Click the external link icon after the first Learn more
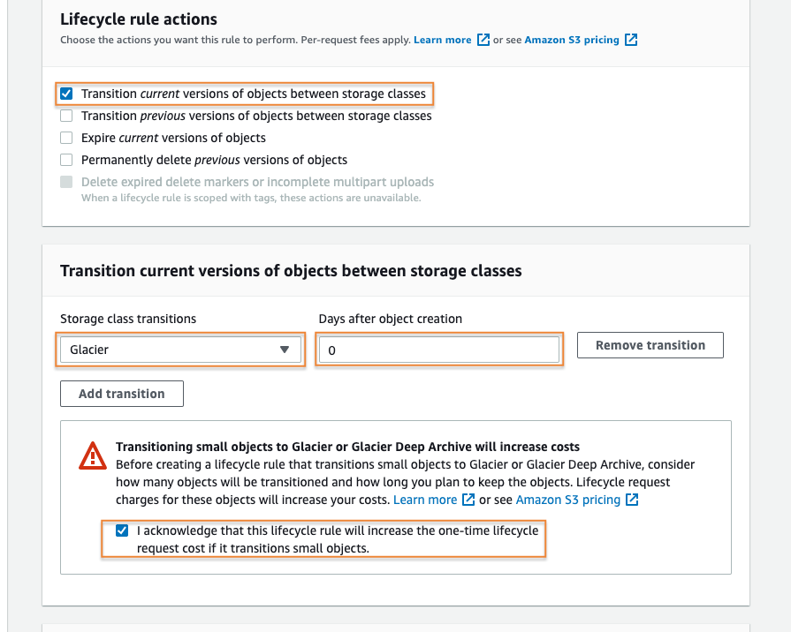 [483, 40]
